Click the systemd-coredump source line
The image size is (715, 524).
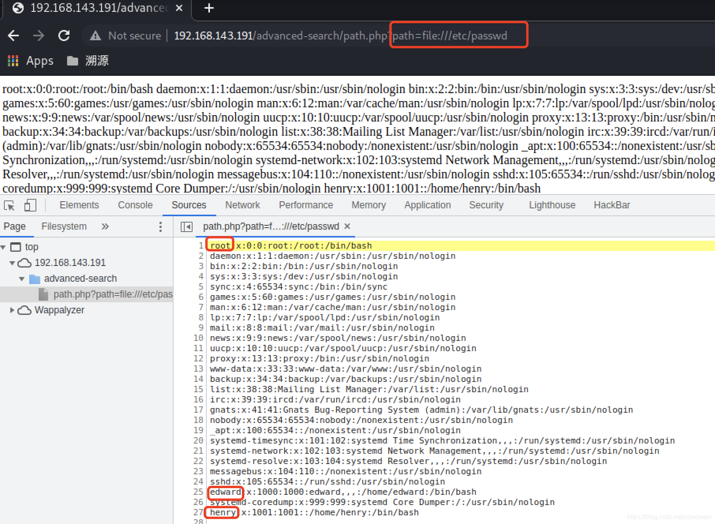382,502
